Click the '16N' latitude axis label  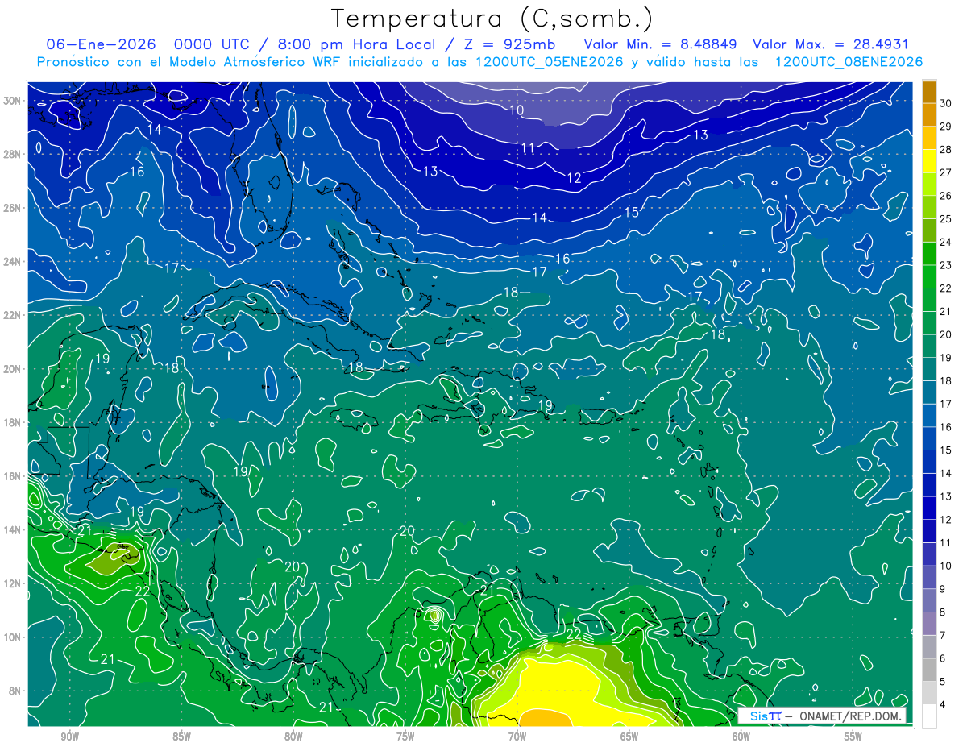pos(12,476)
